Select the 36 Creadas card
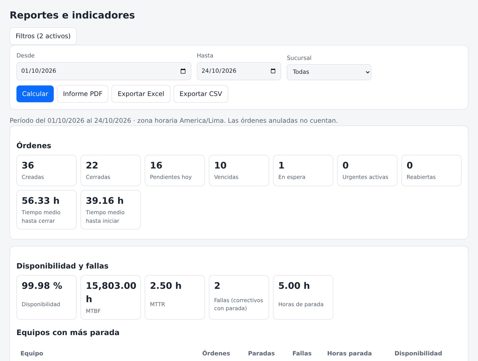The width and height of the screenshot is (478, 361). pos(46,170)
